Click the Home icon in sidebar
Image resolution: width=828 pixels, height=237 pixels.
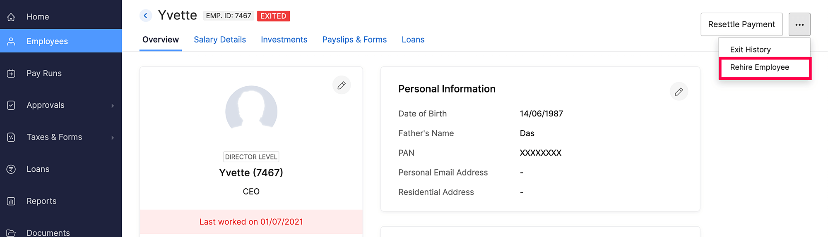click(11, 17)
